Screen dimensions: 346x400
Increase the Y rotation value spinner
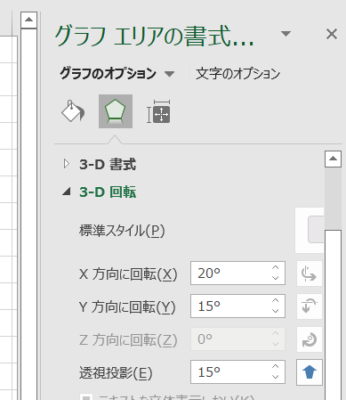pos(276,301)
